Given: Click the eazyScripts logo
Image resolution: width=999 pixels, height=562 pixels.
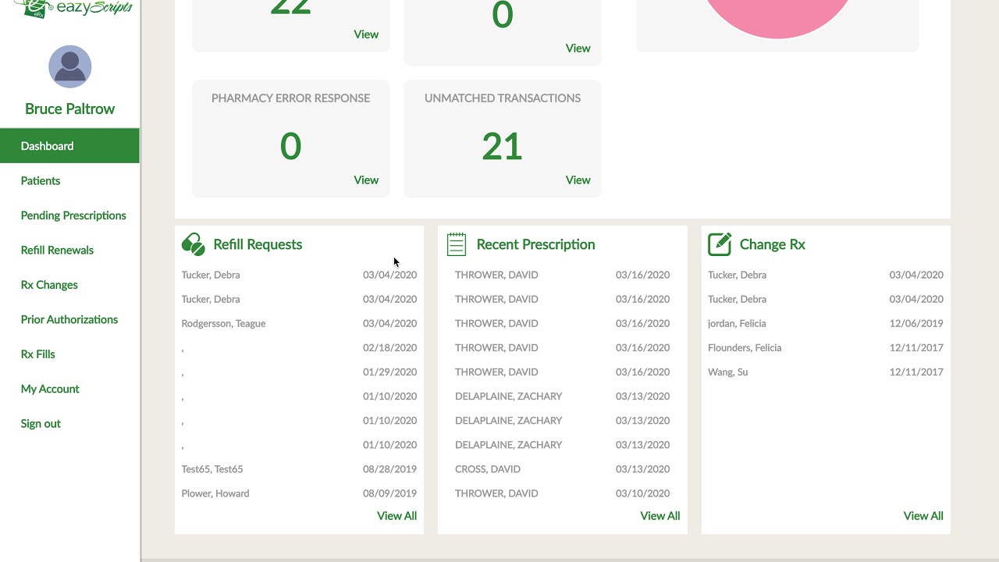Looking at the screenshot, I should [73, 9].
